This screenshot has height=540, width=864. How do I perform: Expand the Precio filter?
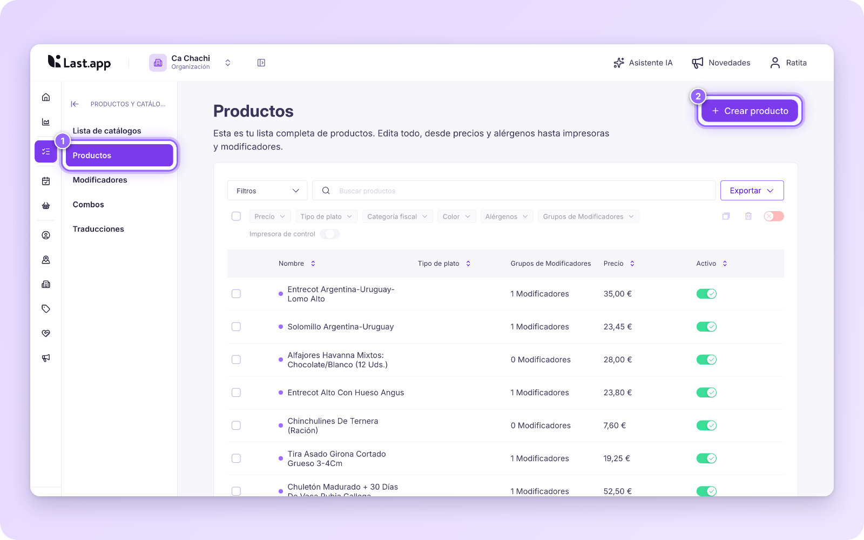click(x=270, y=217)
